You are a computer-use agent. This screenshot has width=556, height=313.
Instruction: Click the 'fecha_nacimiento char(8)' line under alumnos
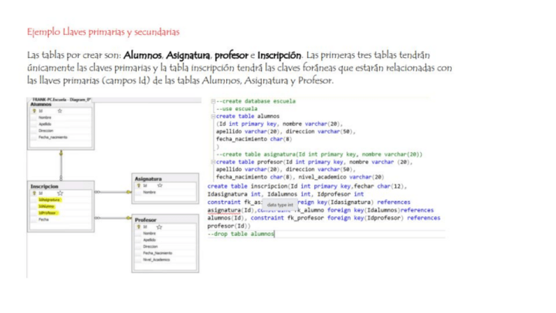254,139
